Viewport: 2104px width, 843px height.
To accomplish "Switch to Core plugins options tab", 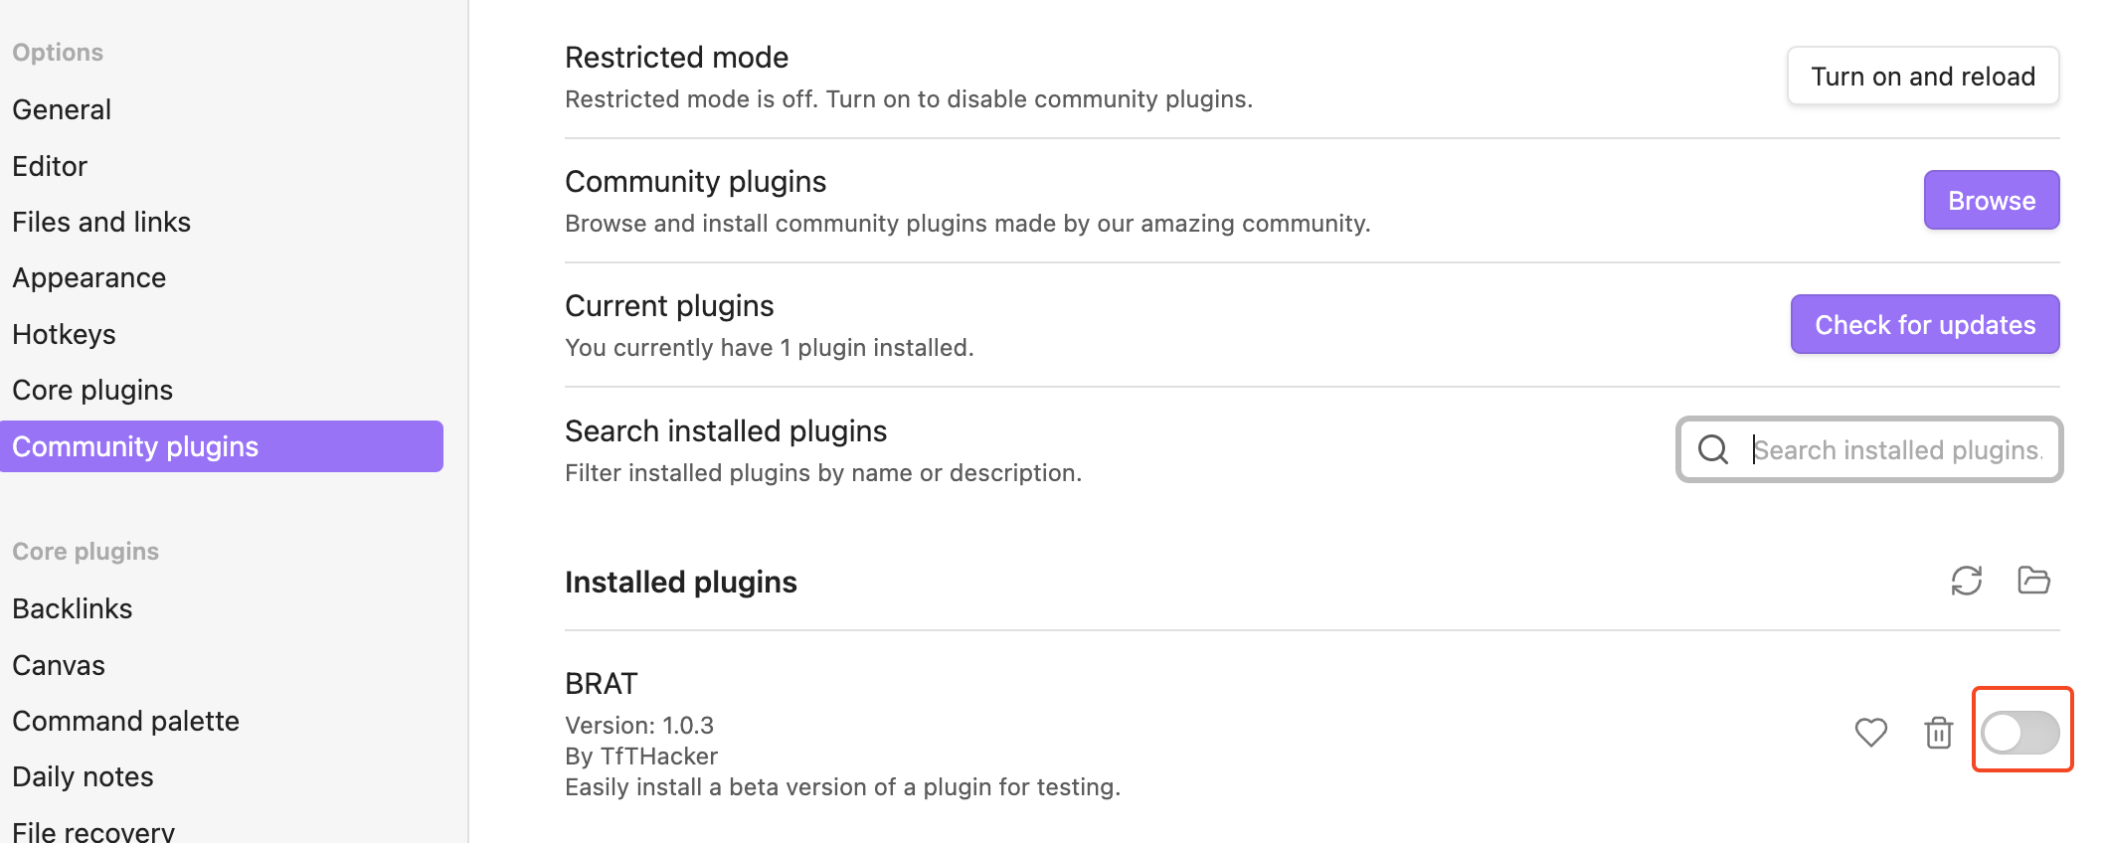I will pos(92,390).
